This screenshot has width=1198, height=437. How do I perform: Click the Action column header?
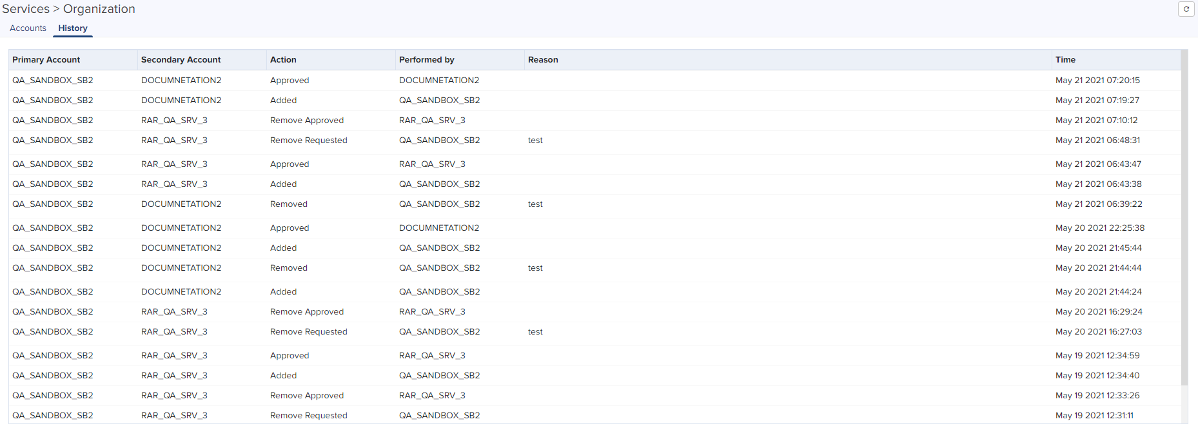pyautogui.click(x=283, y=60)
